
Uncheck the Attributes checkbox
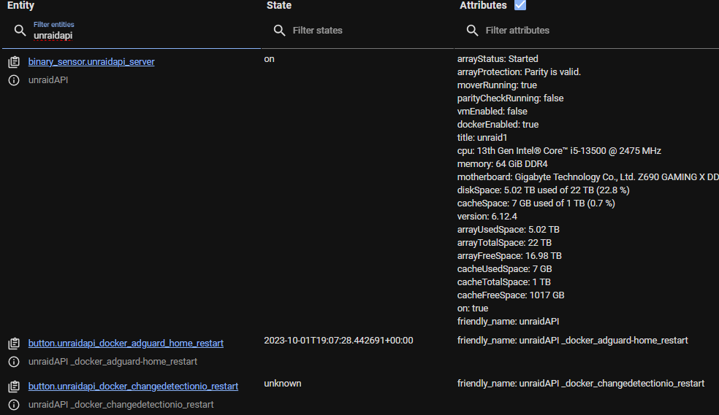(520, 5)
